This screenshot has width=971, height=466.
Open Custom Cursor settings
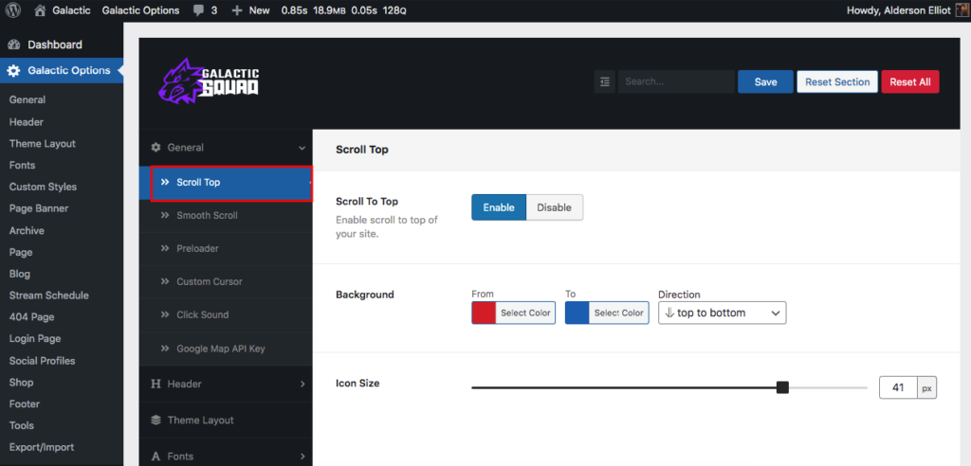tap(226, 281)
